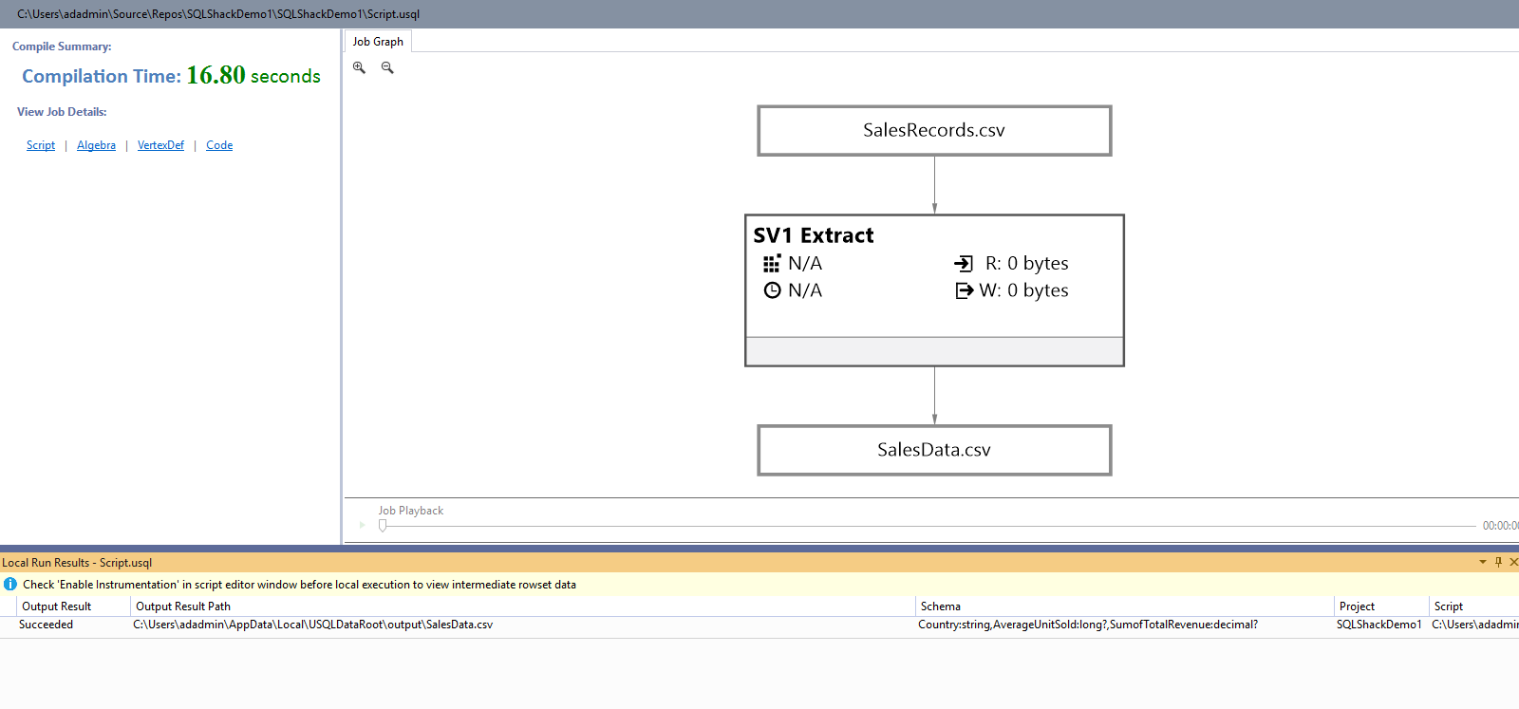The image size is (1519, 709).
Task: Select the SalesData.csv output node
Action: point(934,450)
